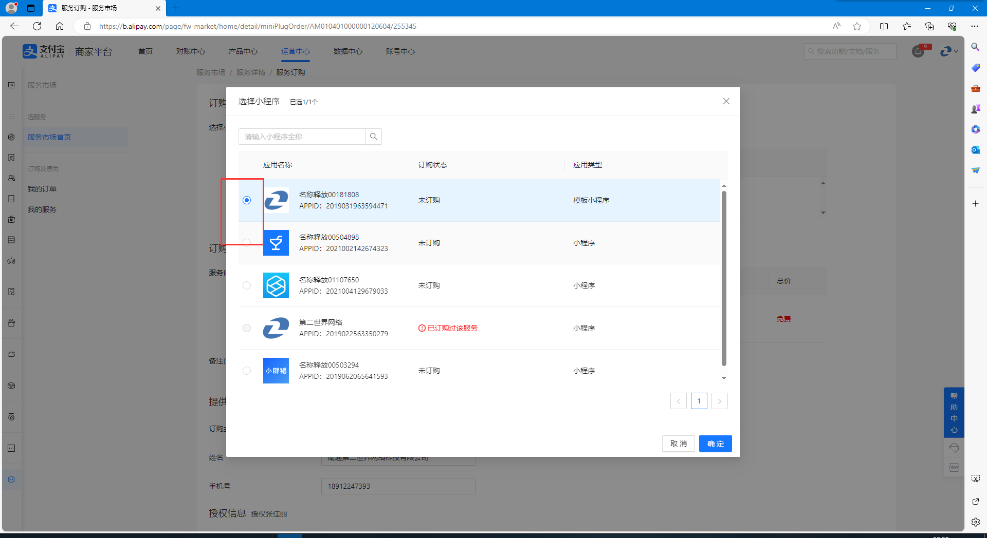Screen dimensions: 987x538
Task: Click the browser refresh icon
Action: (37, 26)
